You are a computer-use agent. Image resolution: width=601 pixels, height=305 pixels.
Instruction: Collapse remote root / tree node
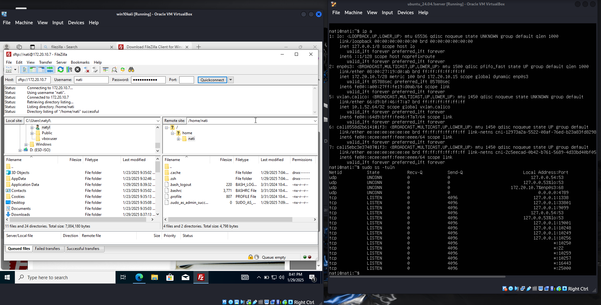167,128
